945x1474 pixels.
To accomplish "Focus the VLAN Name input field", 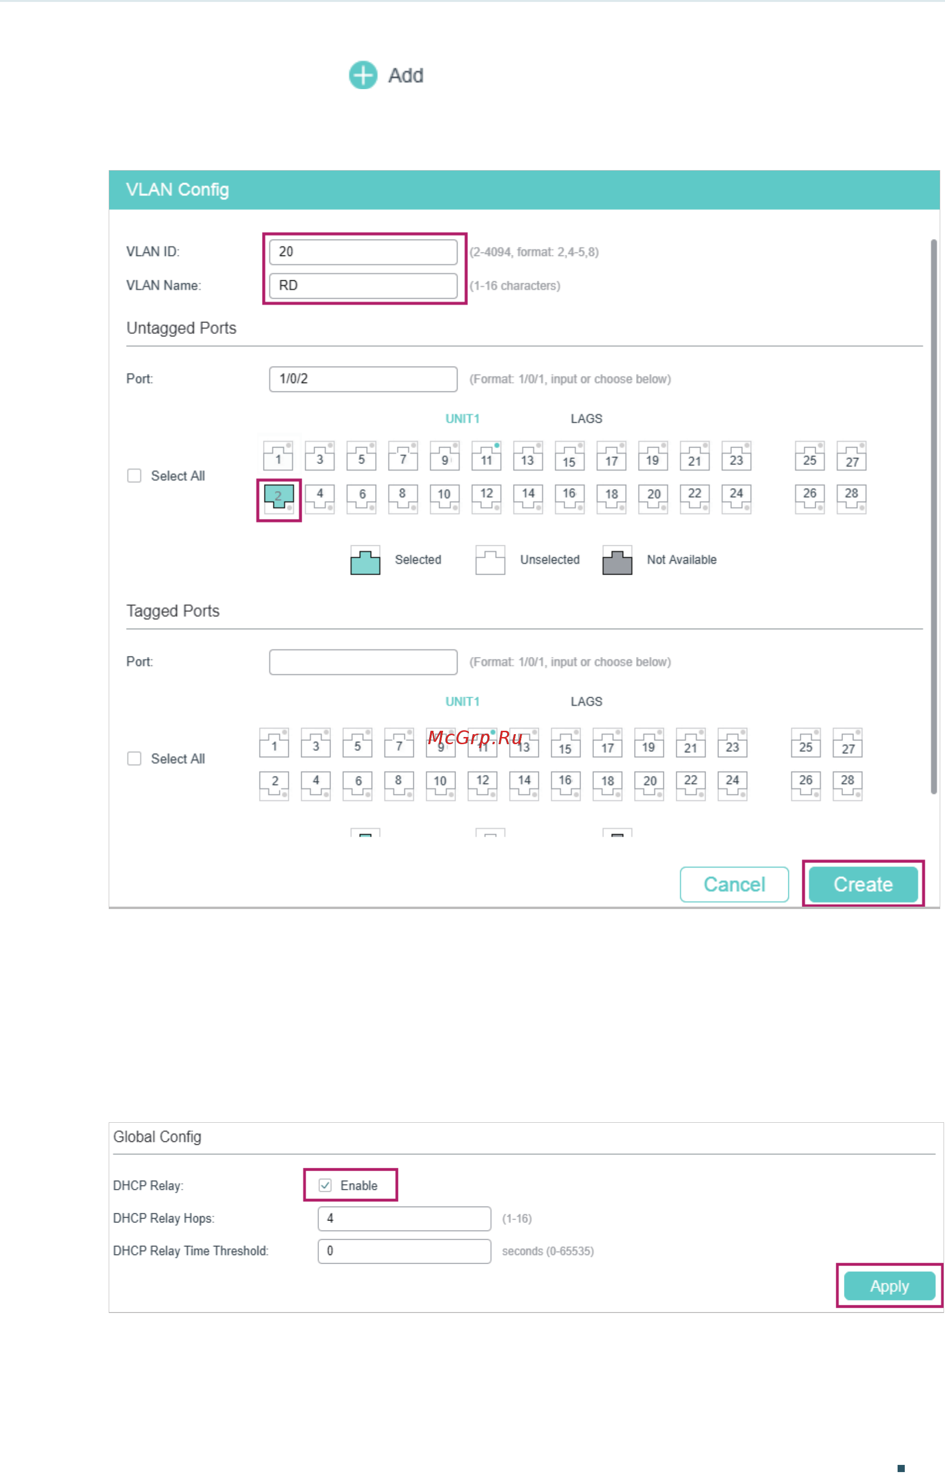I will pyautogui.click(x=363, y=286).
